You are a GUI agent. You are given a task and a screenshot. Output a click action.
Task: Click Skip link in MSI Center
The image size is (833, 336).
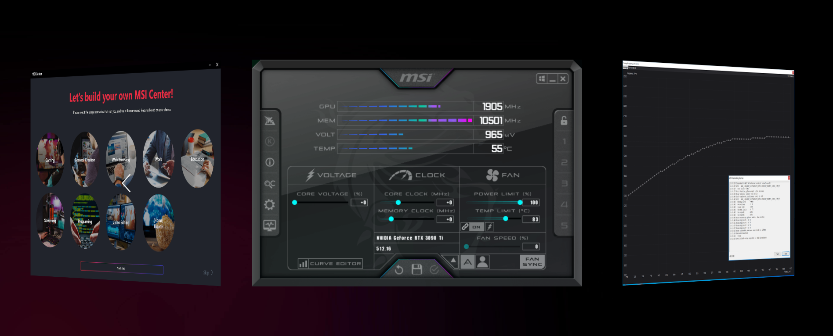tap(208, 272)
